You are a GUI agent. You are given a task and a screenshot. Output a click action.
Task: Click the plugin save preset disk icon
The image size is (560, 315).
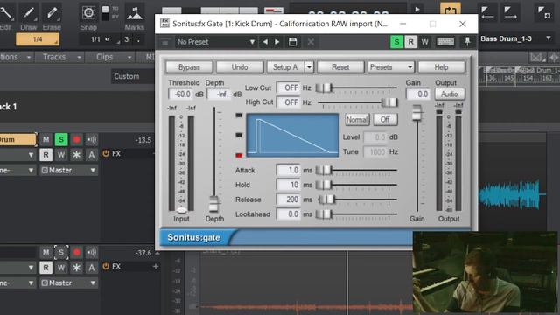[x=292, y=42]
